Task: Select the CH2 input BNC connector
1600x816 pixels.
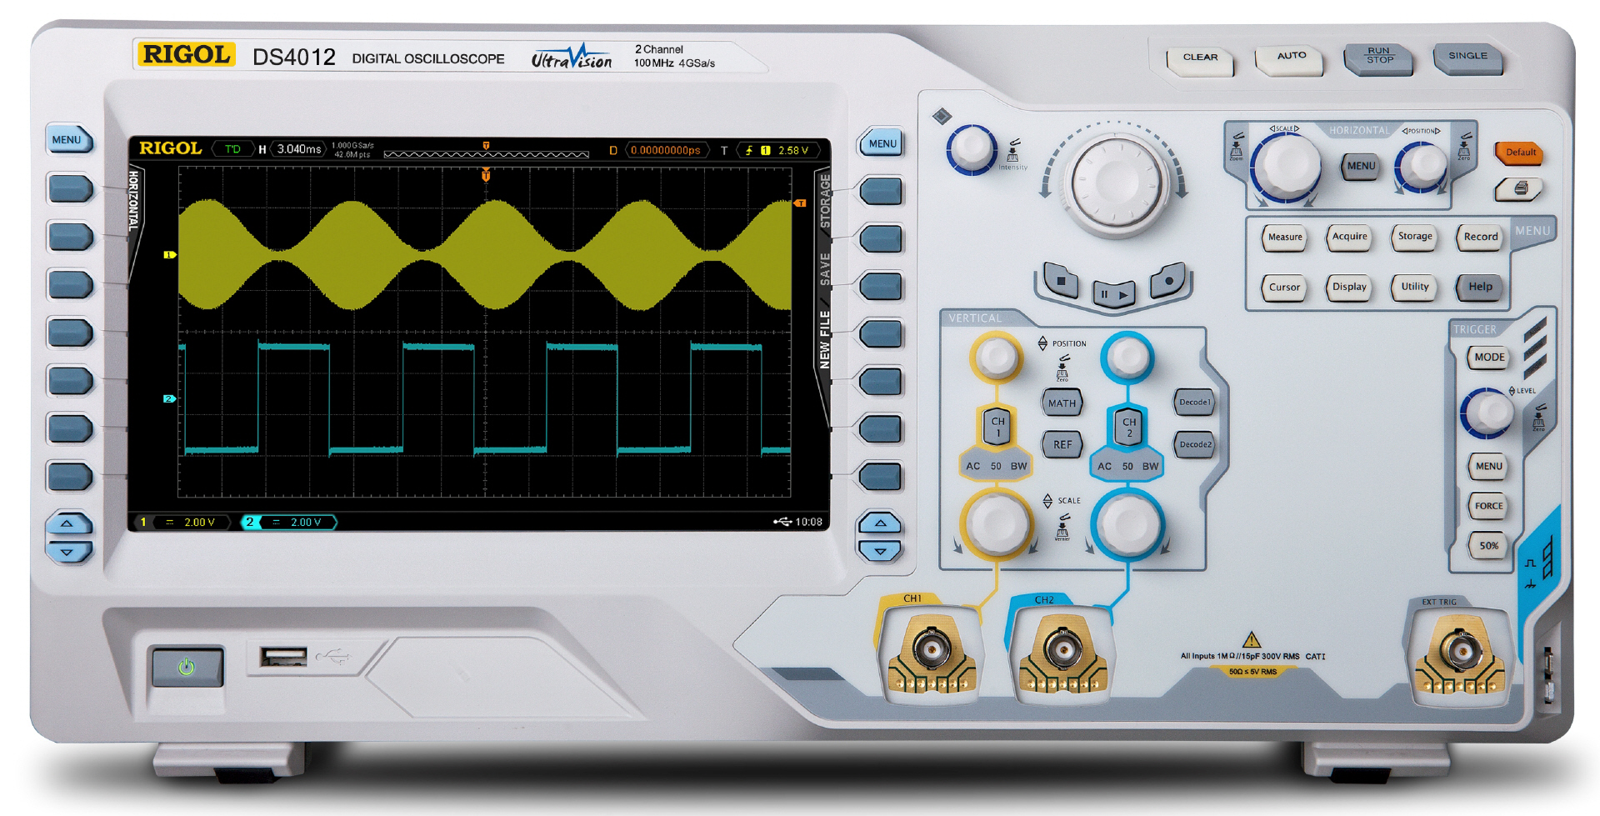Action: pos(1062,648)
